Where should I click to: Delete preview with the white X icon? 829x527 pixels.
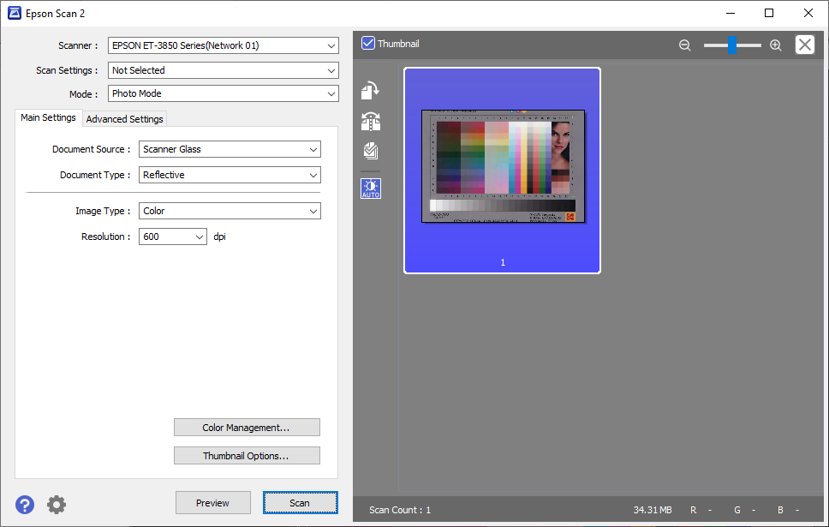805,45
